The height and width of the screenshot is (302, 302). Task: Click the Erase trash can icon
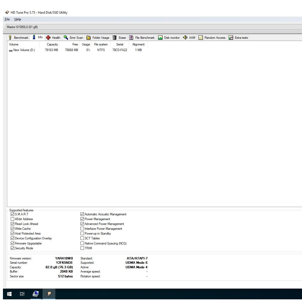(x=115, y=37)
